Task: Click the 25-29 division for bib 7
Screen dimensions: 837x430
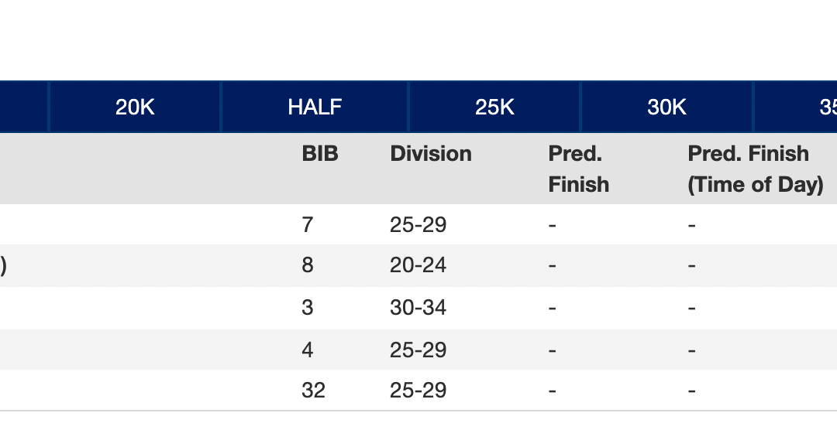Action: tap(418, 225)
